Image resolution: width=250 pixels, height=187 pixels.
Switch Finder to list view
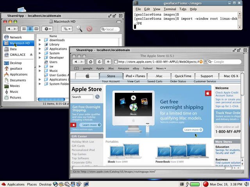pos(30,29)
